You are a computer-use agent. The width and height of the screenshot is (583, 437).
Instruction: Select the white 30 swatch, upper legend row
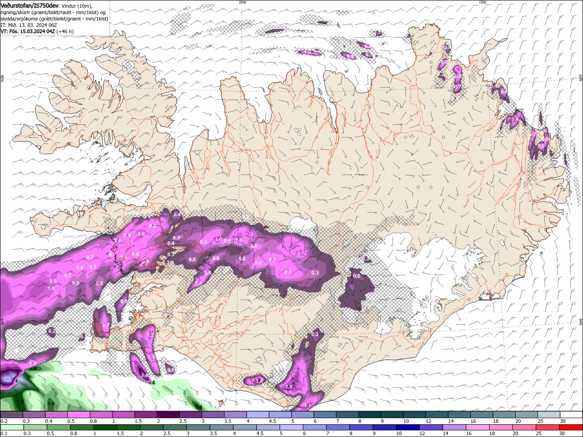[572, 415]
